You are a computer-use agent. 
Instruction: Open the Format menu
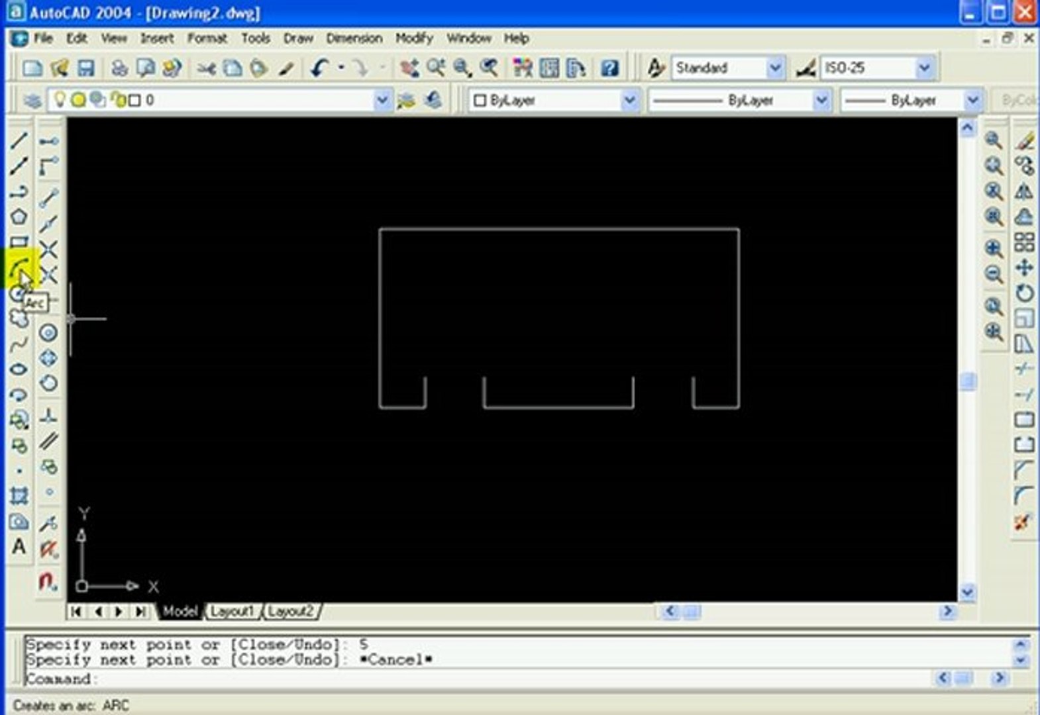coord(207,38)
